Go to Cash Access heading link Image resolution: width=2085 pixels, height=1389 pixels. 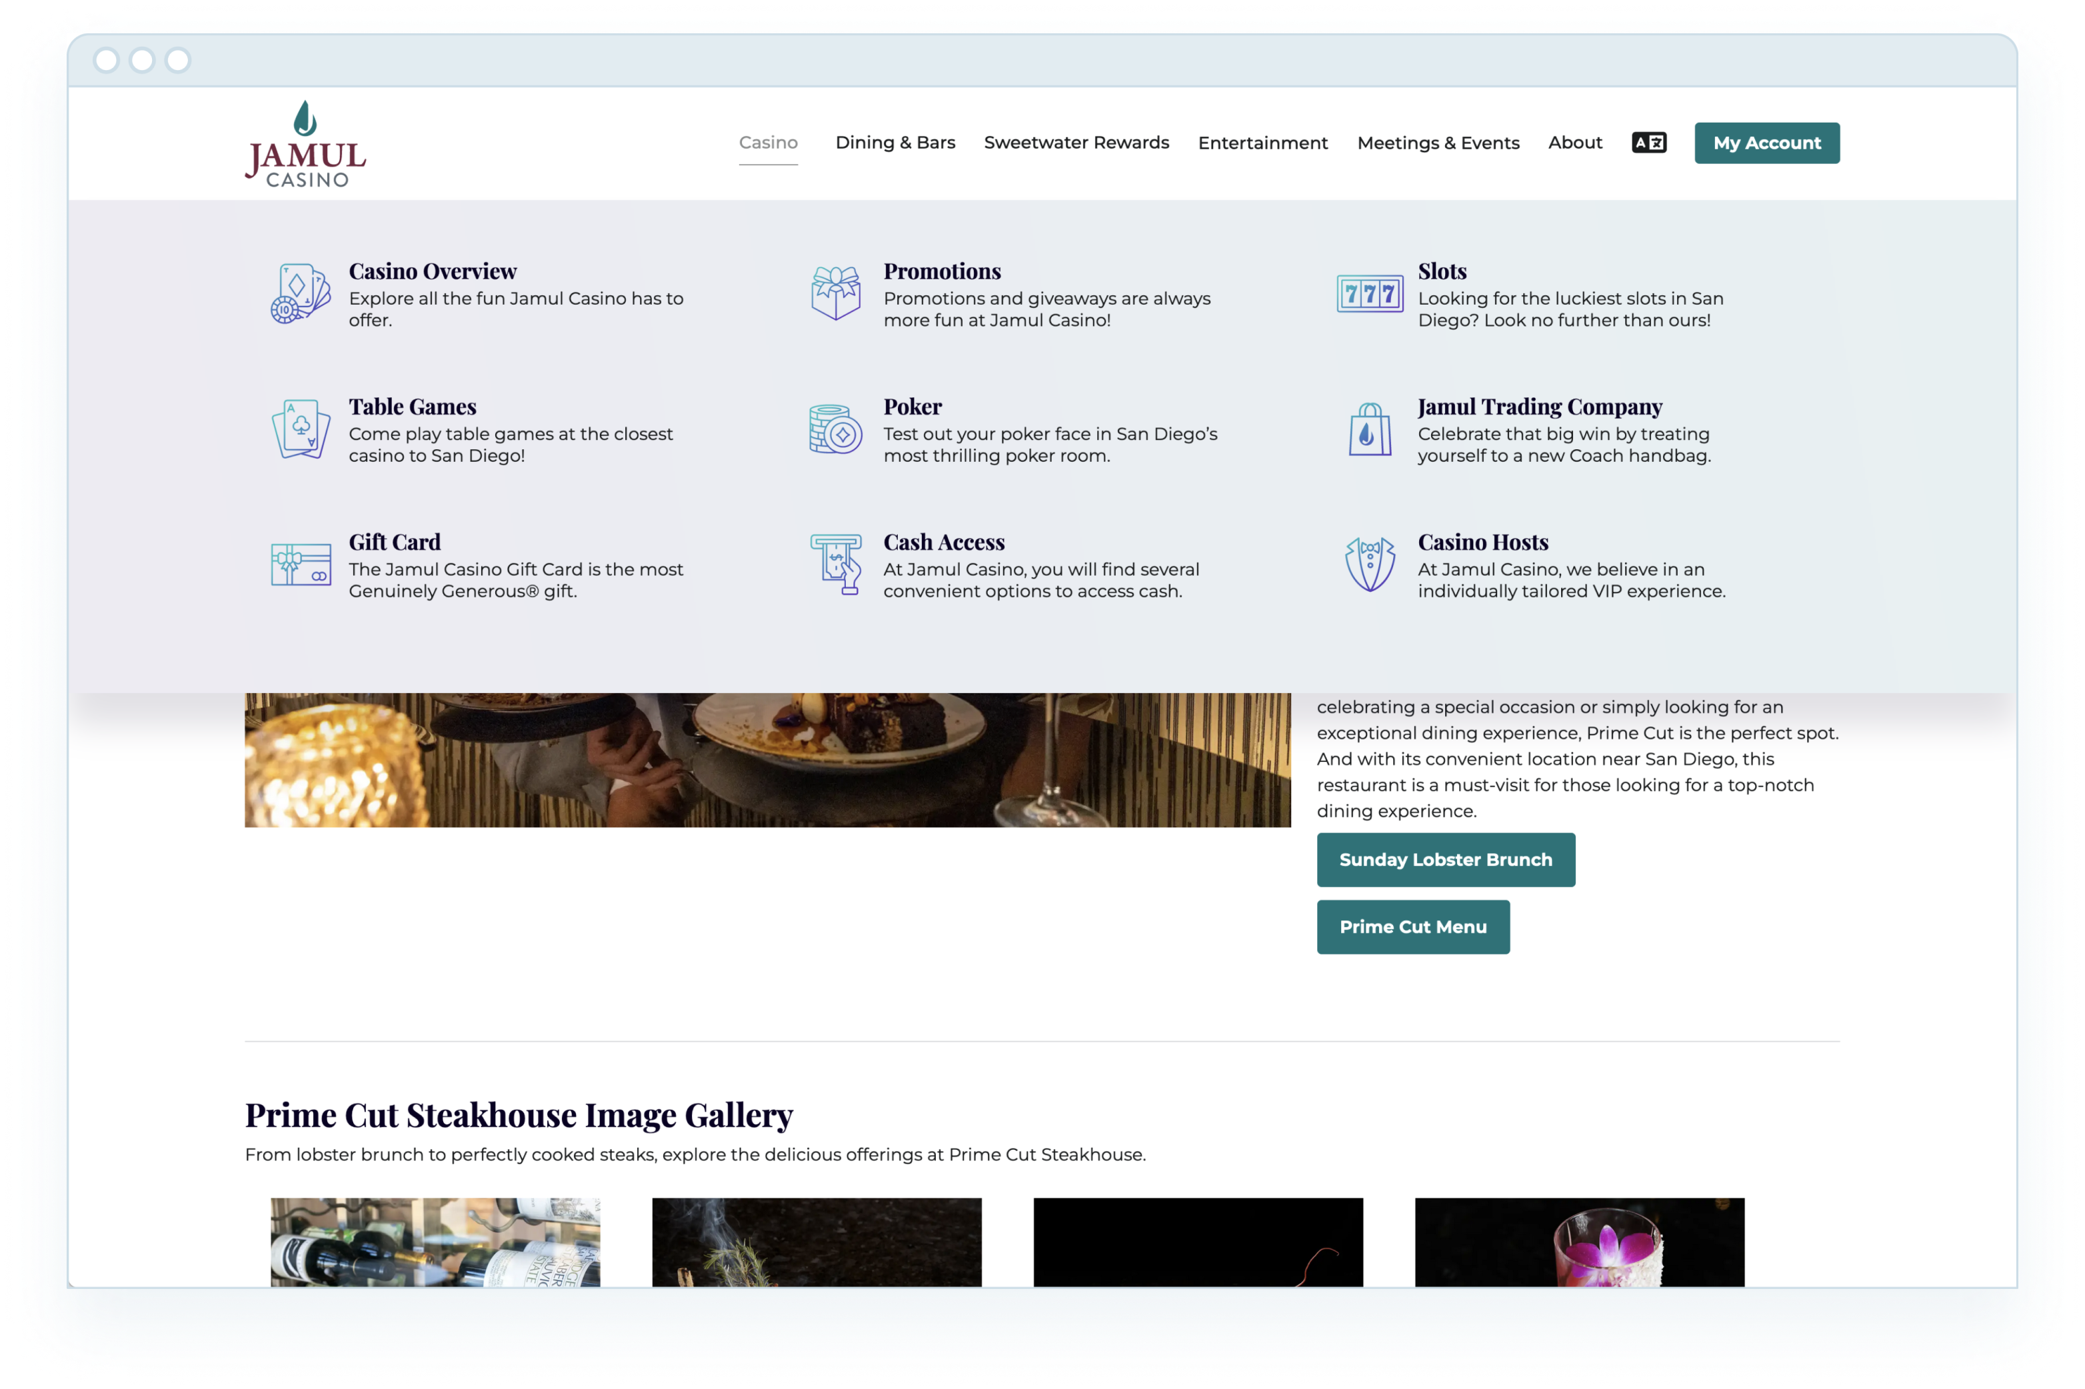(943, 542)
